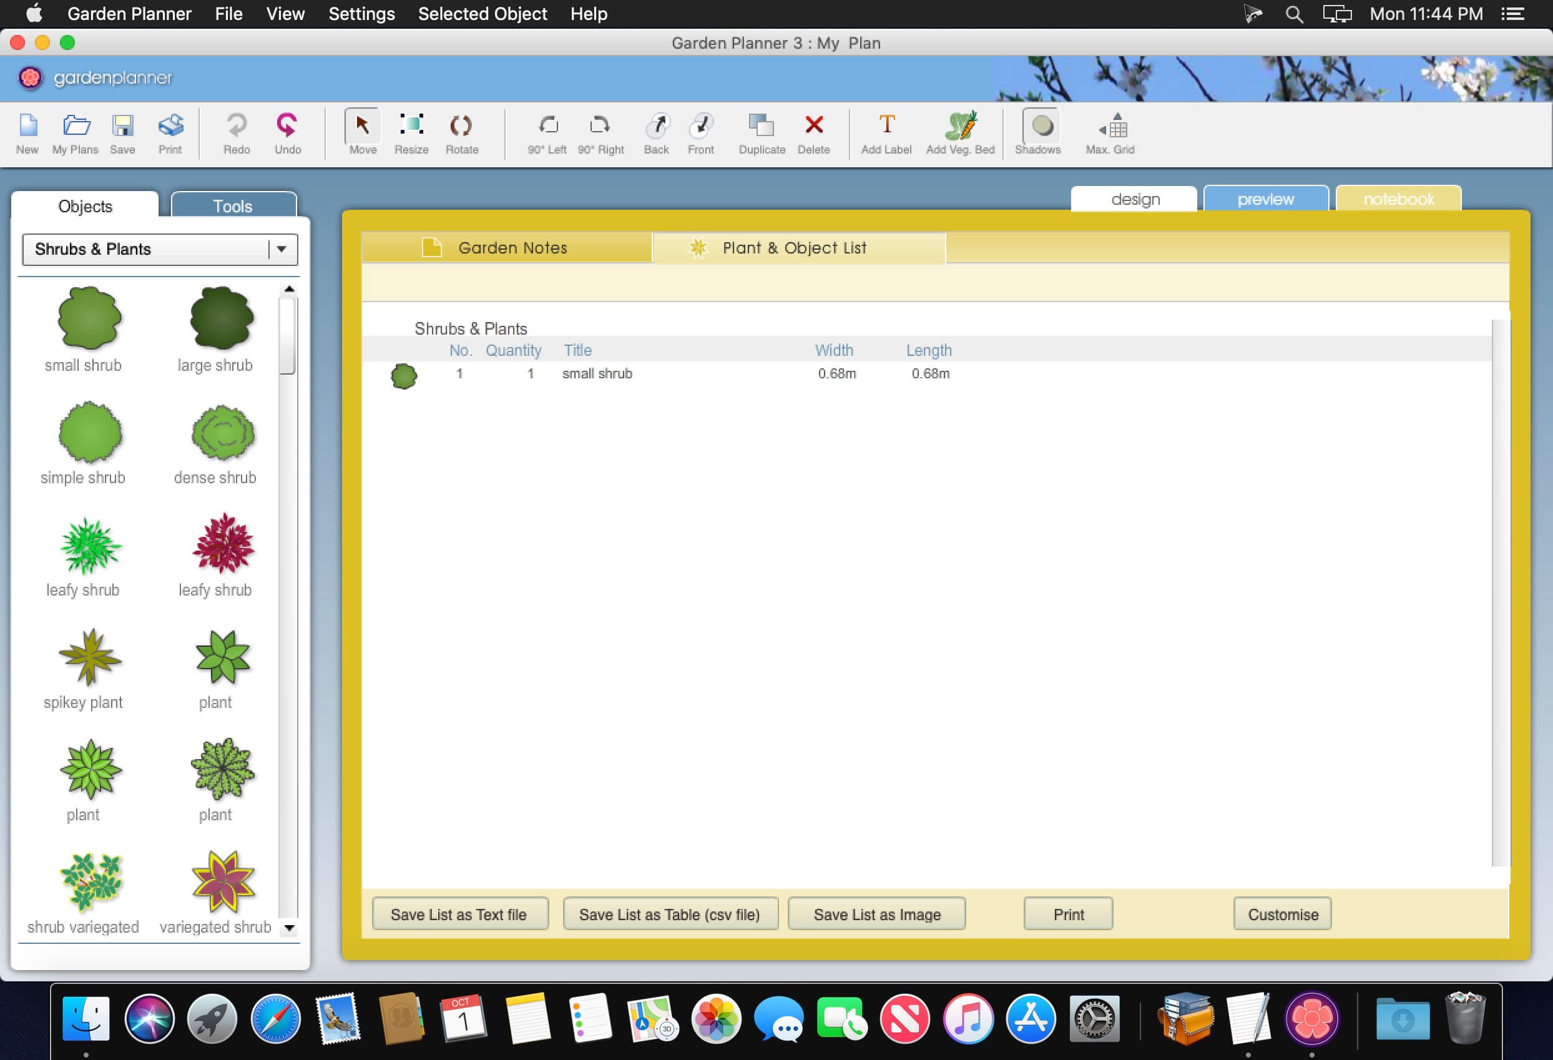1553x1060 pixels.
Task: Click the Add Veg. Bed toolbar icon
Action: (x=959, y=126)
